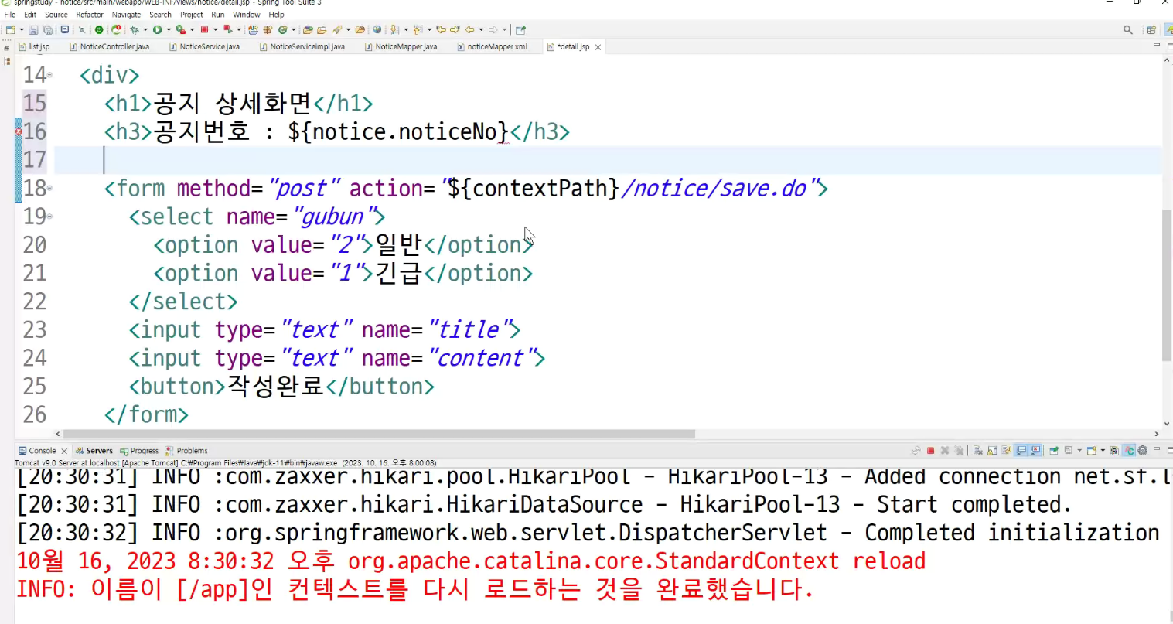Expand the Back history dropdown arrow
The height and width of the screenshot is (624, 1173).
tap(480, 30)
